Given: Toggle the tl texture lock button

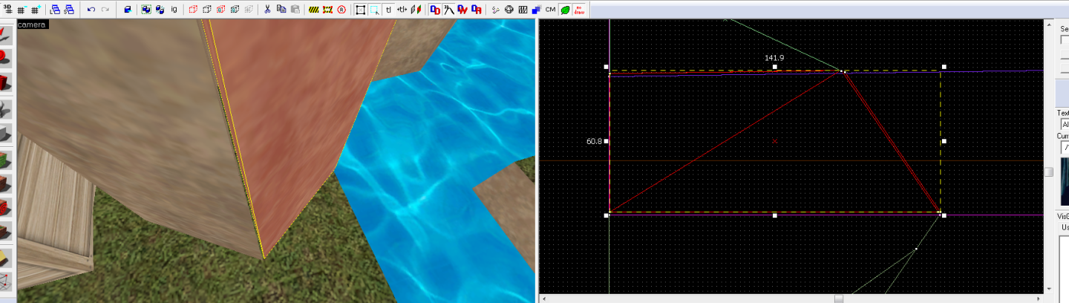Looking at the screenshot, I should 388,10.
